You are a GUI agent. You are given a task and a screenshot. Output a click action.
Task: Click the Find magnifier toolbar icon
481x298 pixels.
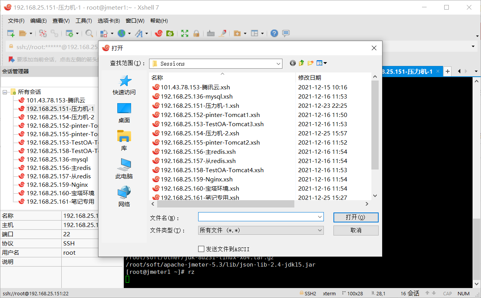(89, 33)
